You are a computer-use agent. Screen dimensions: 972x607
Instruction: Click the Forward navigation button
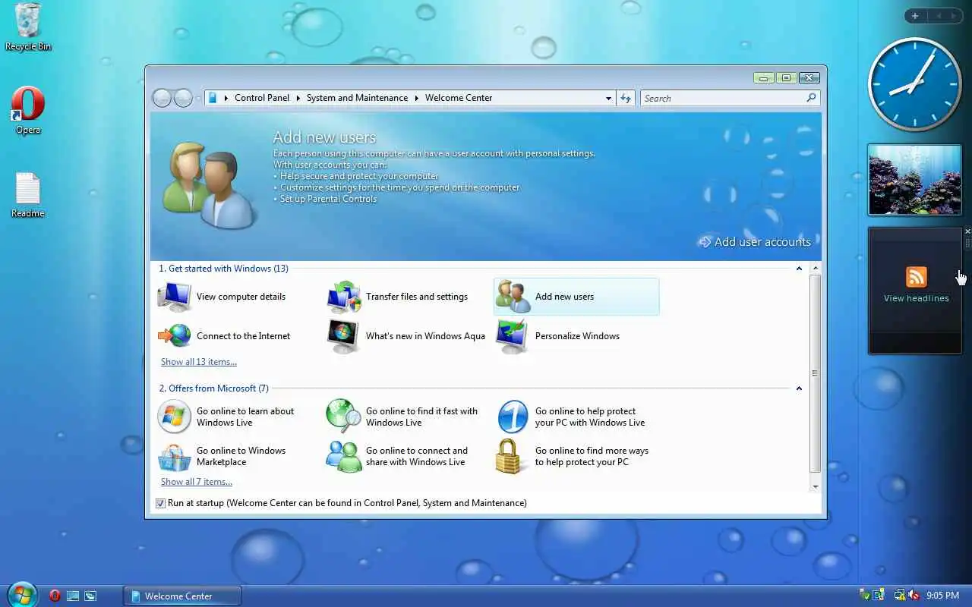click(183, 98)
